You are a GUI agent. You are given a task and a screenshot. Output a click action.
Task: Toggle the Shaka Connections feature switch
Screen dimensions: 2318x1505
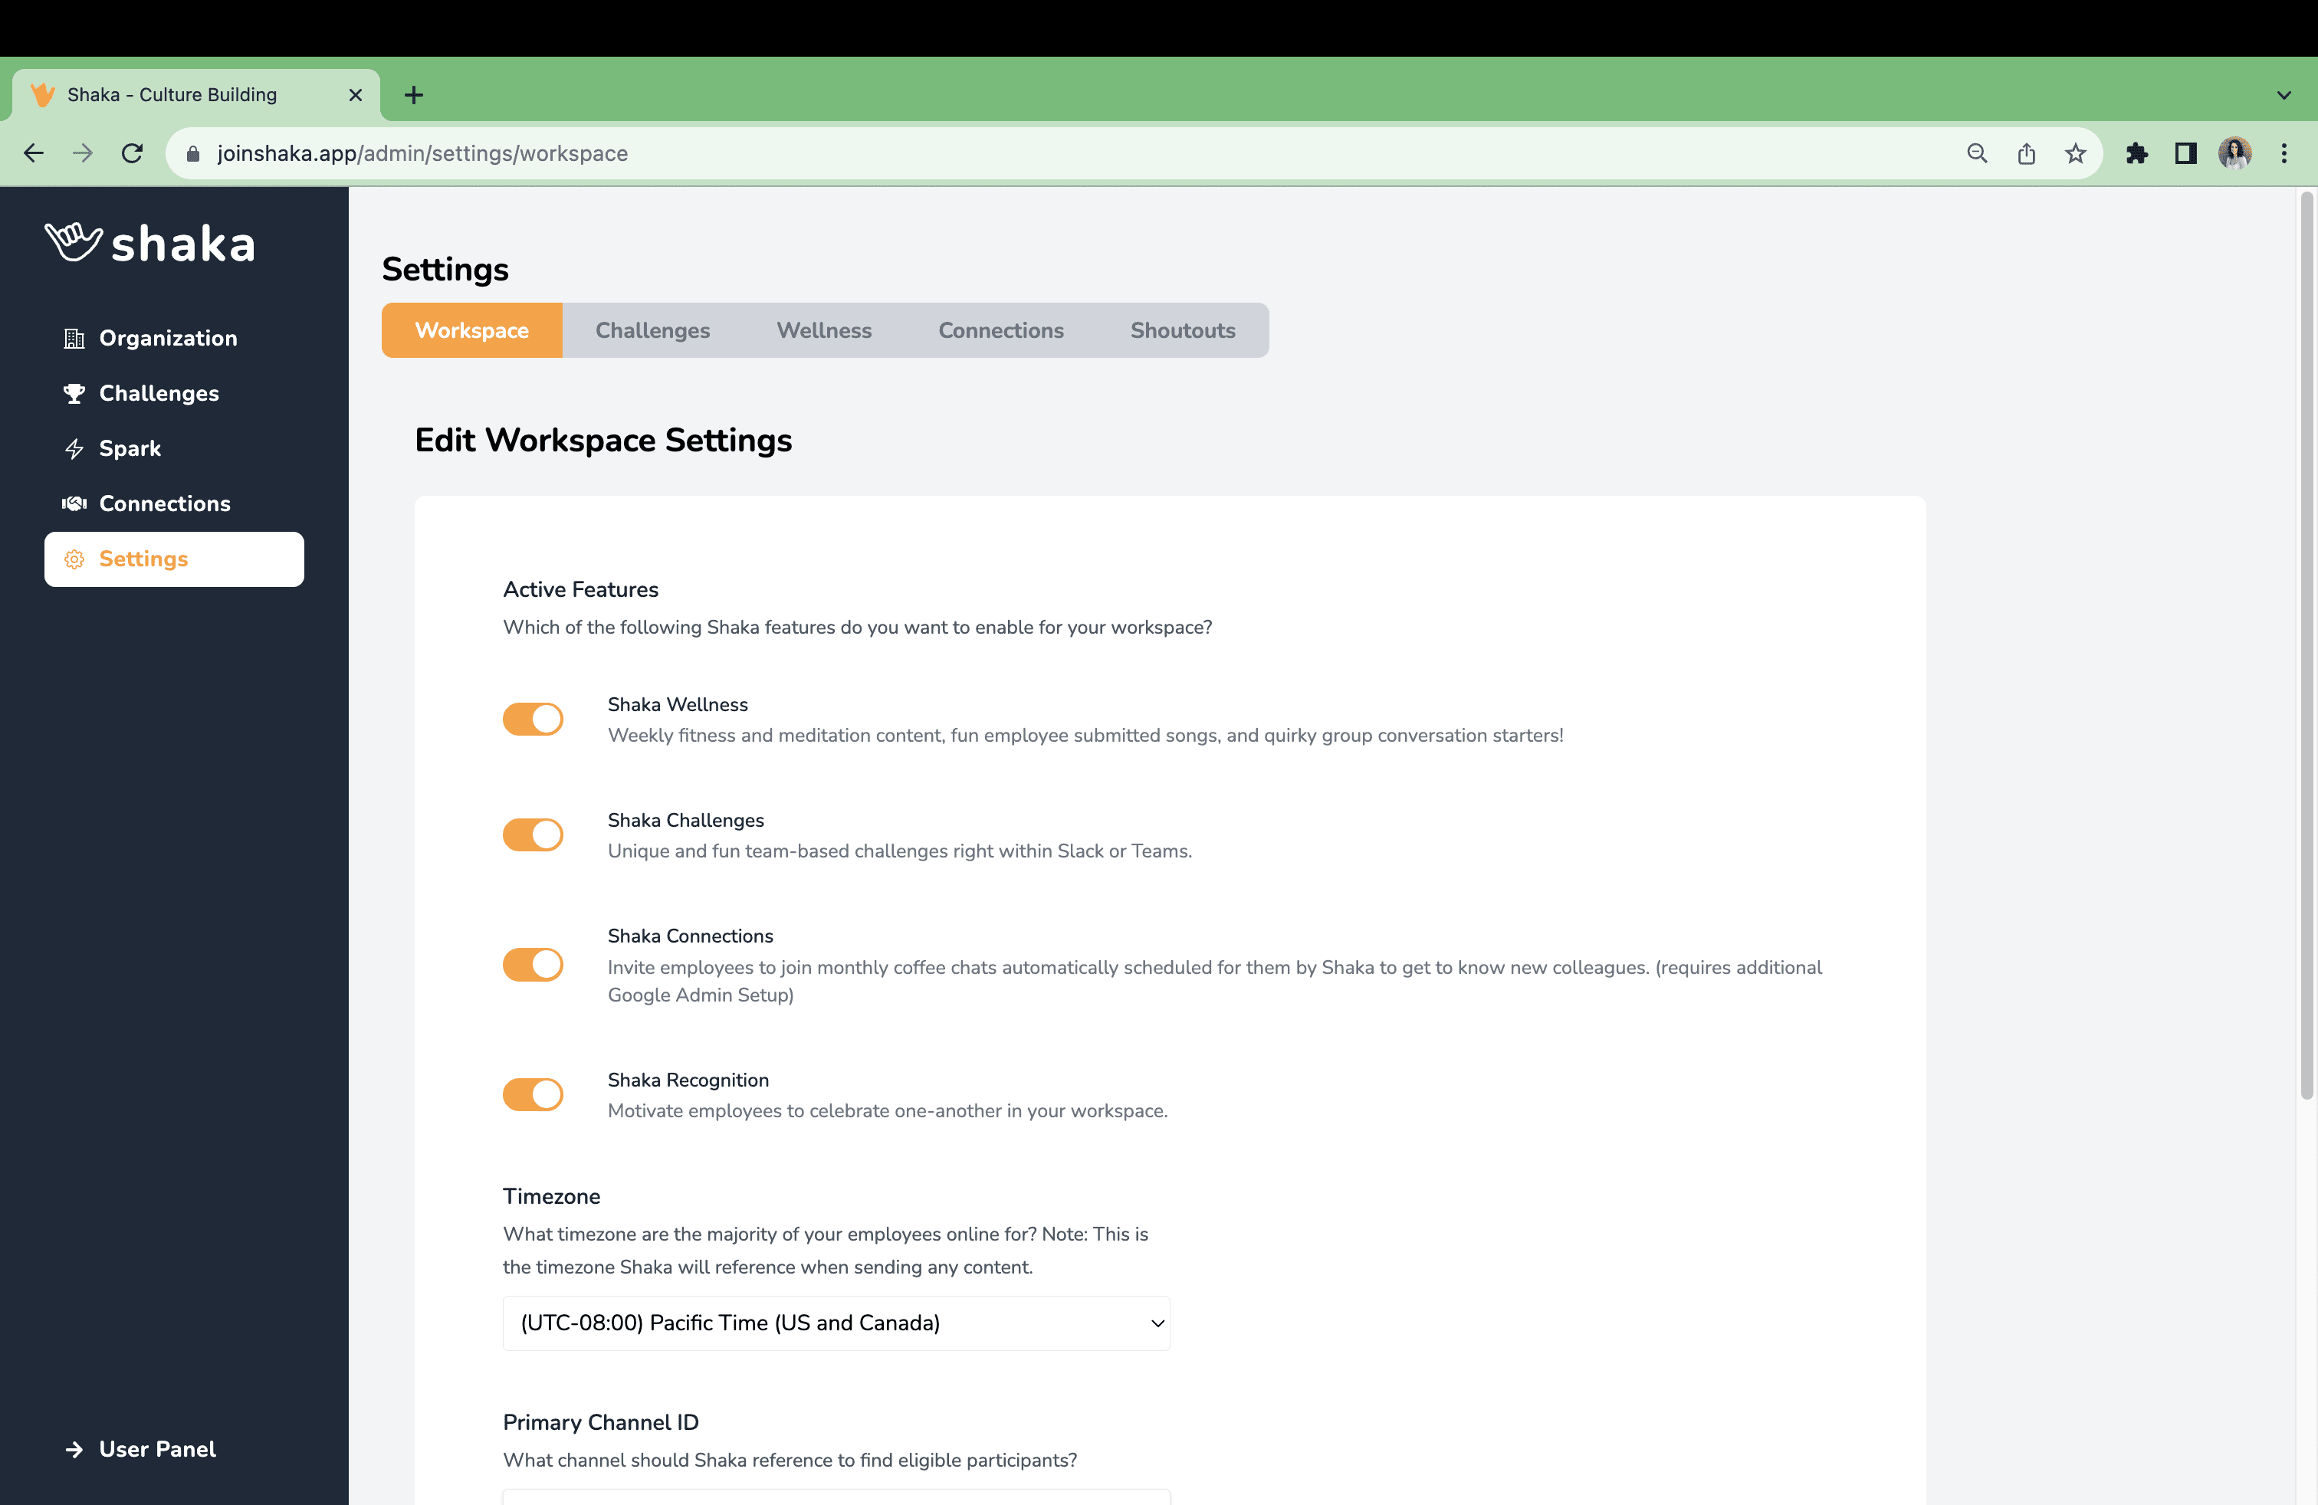[534, 962]
